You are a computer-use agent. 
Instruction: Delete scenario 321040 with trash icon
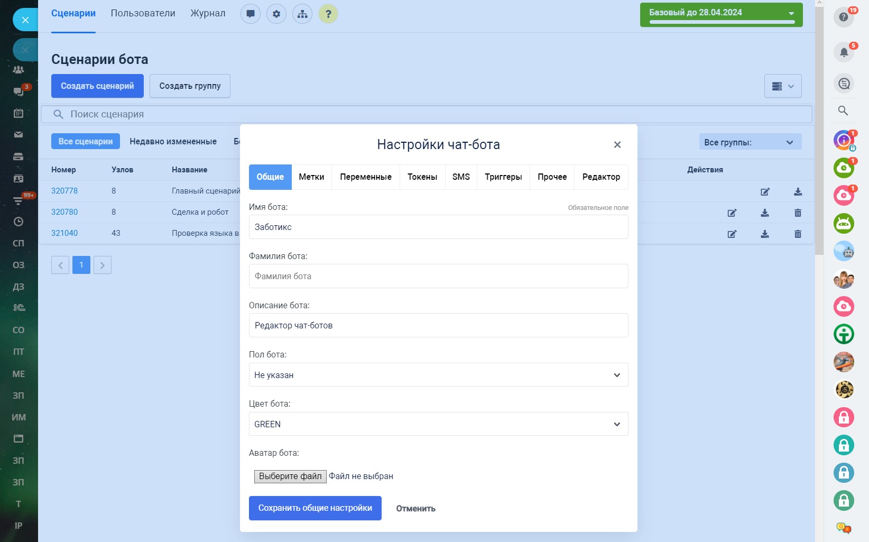(x=798, y=234)
